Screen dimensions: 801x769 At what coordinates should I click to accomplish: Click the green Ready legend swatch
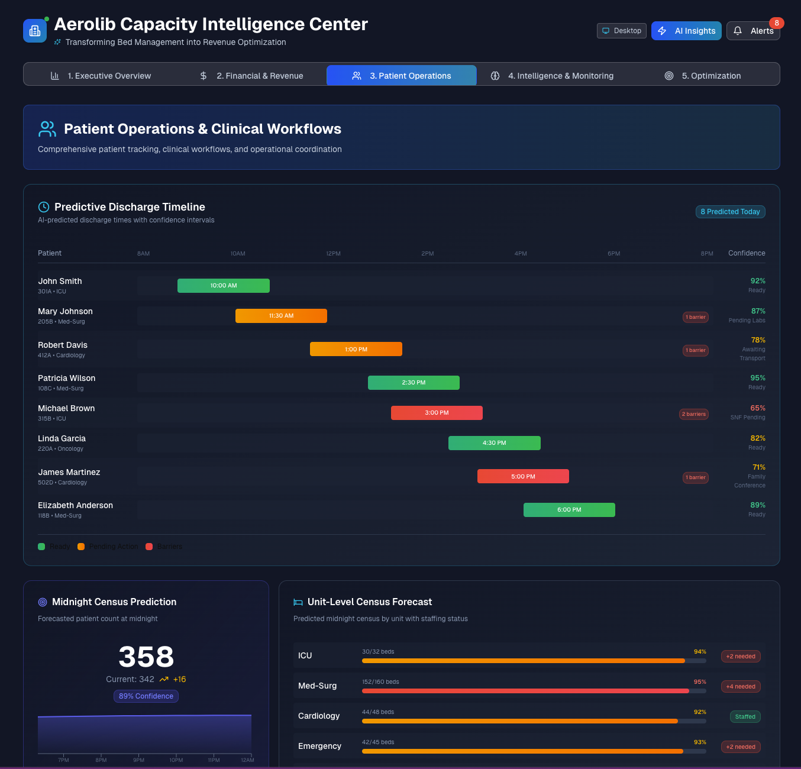click(41, 547)
